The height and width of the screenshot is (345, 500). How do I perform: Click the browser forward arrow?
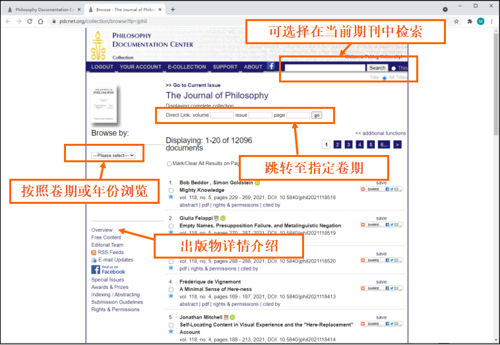coord(19,21)
